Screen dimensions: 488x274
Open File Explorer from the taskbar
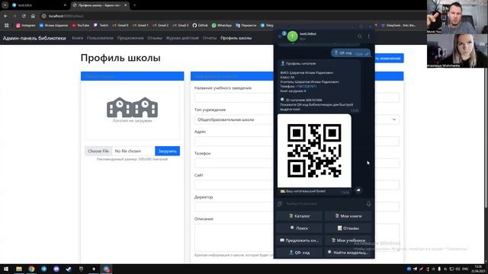tap(19, 269)
